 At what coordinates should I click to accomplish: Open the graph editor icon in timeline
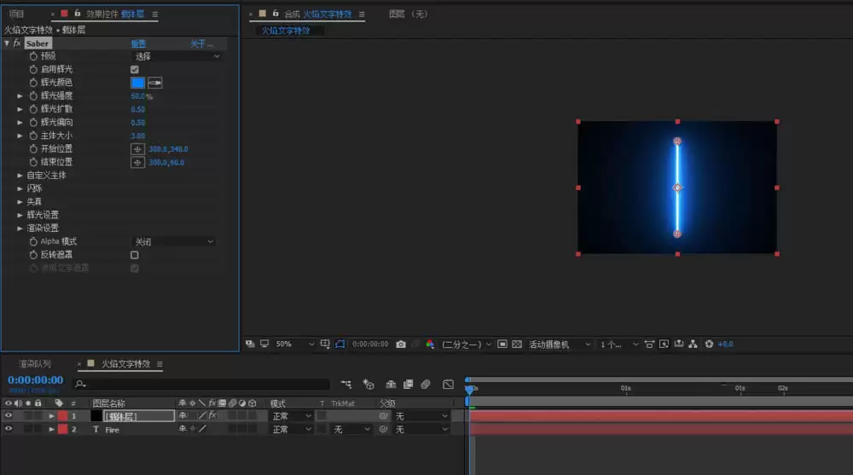coord(449,384)
